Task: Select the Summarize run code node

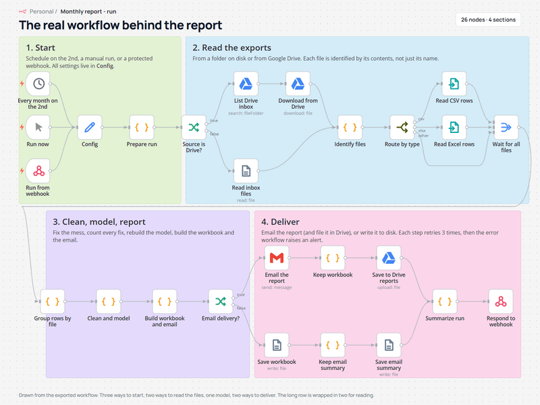Action: click(x=445, y=301)
